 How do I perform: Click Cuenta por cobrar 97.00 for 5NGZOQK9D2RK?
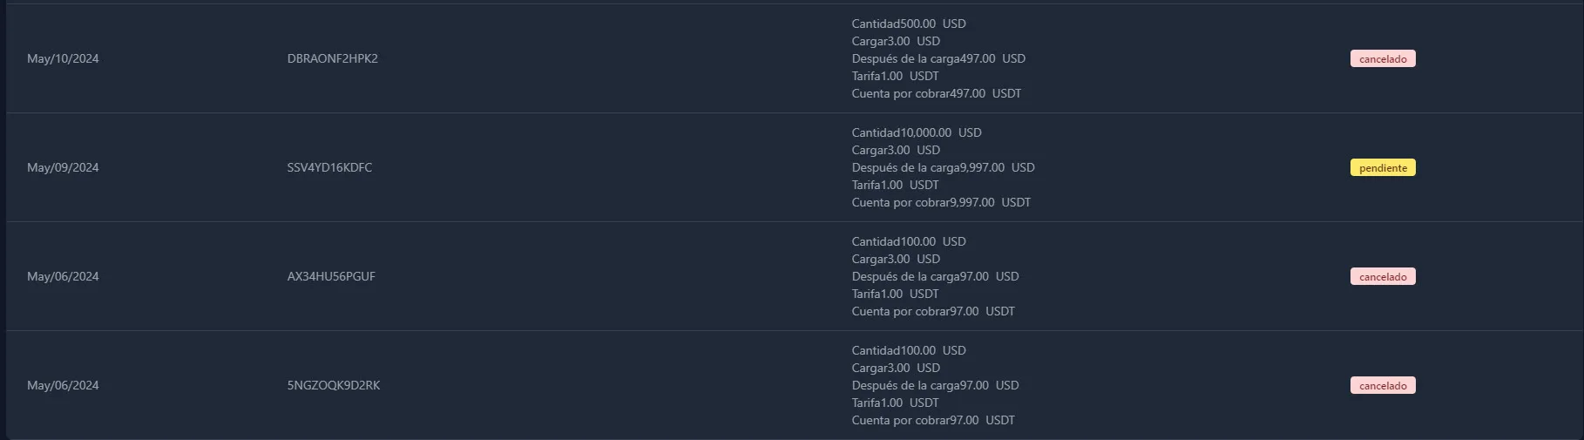pos(933,420)
